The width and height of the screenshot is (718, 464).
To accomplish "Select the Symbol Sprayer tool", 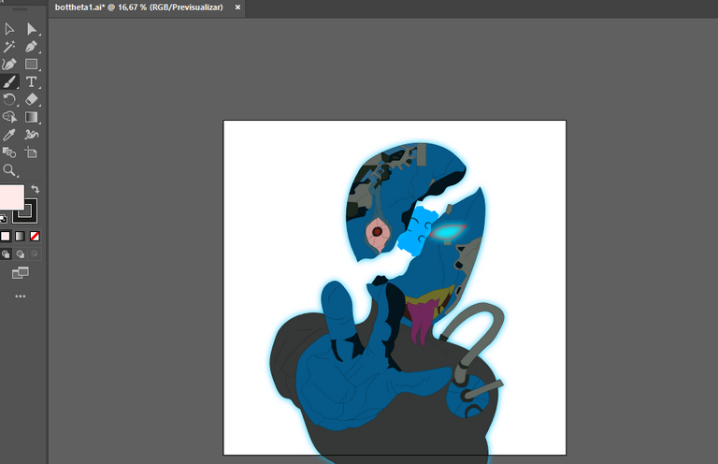I will [31, 135].
